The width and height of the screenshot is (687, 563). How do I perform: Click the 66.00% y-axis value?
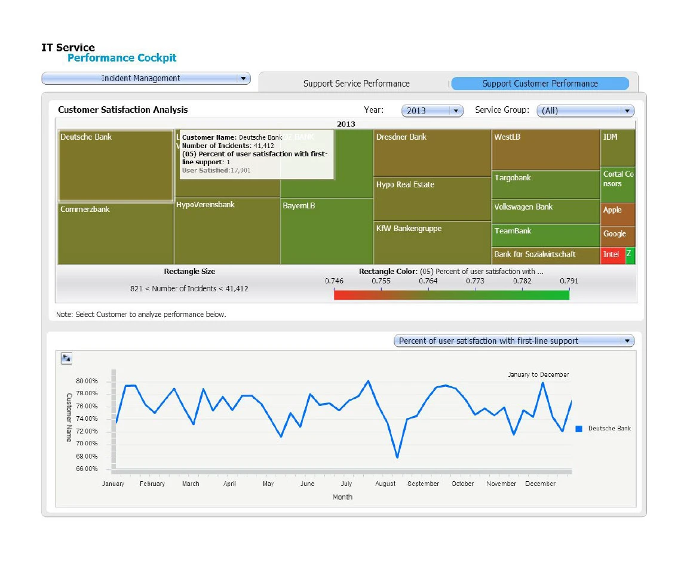[x=87, y=469]
